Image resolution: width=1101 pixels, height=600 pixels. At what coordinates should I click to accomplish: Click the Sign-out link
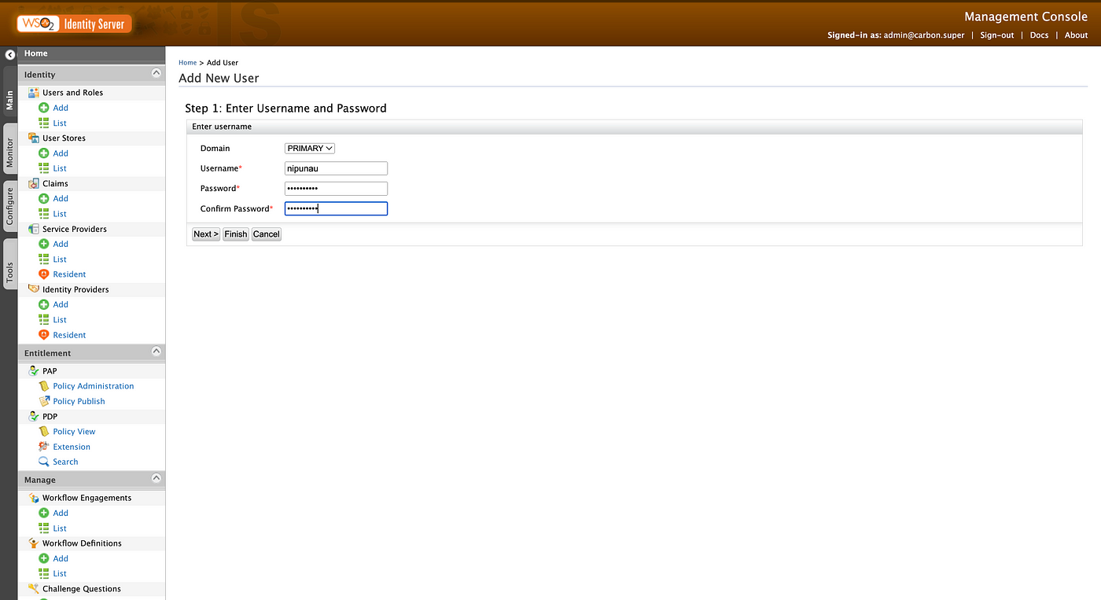[x=997, y=35]
